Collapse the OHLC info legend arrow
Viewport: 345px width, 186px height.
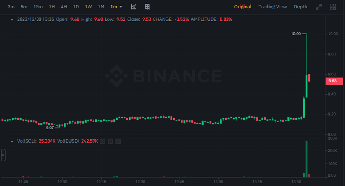12,19
